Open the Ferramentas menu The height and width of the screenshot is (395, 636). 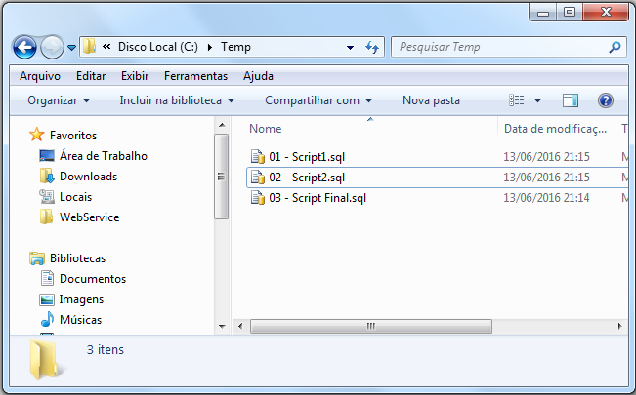[x=195, y=76]
